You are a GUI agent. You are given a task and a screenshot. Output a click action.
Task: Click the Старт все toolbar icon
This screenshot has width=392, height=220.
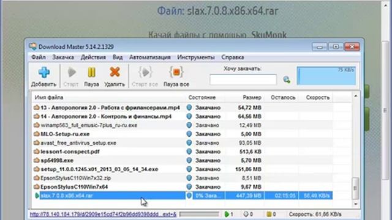coord(145,72)
